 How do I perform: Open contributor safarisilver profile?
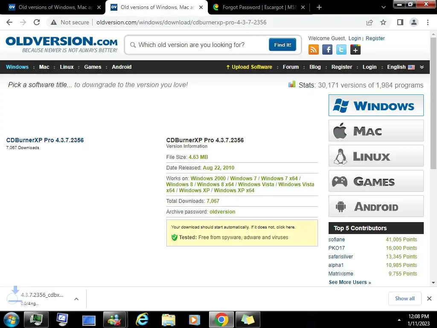[341, 257]
